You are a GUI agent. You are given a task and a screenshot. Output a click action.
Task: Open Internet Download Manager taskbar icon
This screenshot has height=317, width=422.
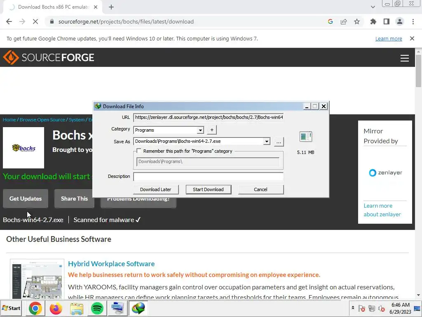[x=138, y=308]
